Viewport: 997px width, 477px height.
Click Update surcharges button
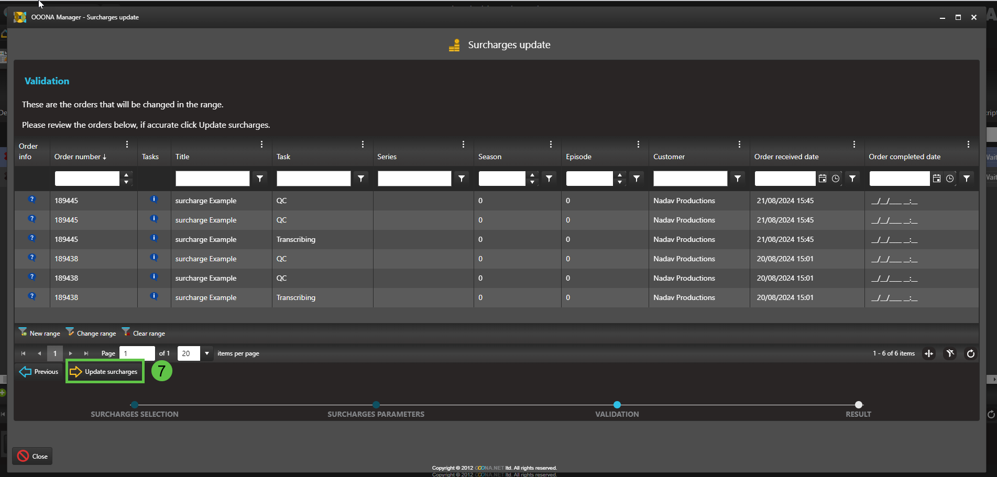[105, 372]
